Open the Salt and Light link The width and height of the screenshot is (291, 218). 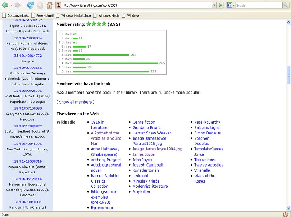coord(206,127)
